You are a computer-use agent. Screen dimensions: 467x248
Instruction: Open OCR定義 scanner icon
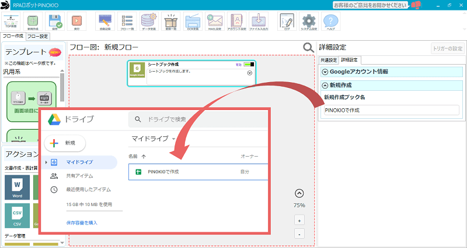pyautogui.click(x=193, y=22)
